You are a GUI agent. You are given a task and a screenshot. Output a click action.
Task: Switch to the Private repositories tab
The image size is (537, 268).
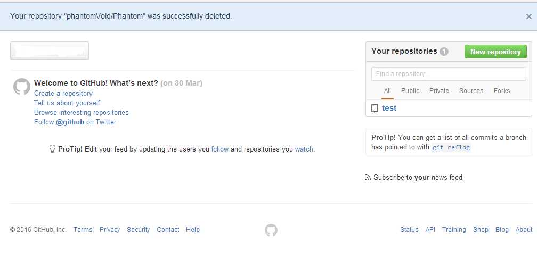coord(439,91)
